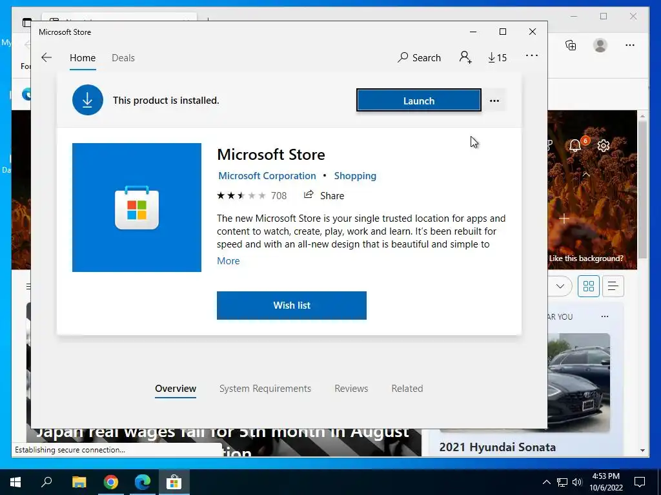The width and height of the screenshot is (661, 495).
Task: Open Edge Settings and more menu
Action: (x=630, y=45)
